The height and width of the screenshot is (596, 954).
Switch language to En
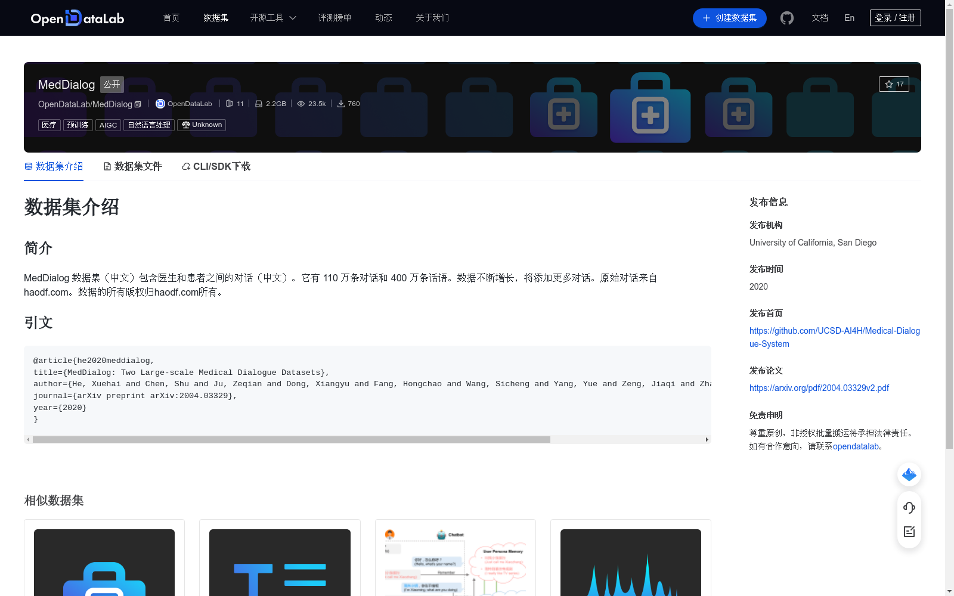[x=850, y=18]
